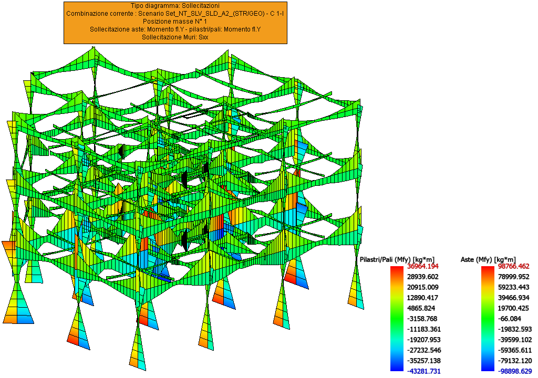The width and height of the screenshot is (538, 378).
Task: Select the "Combinazione corrente" scenario text line
Action: [175, 13]
